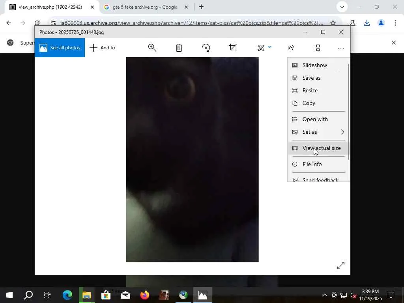Click See all photos button
The image size is (404, 303).
click(x=60, y=48)
